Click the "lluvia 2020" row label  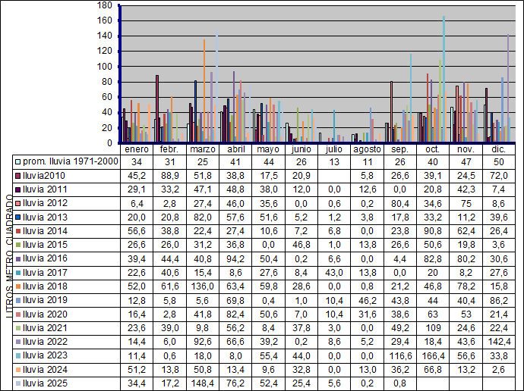48,314
